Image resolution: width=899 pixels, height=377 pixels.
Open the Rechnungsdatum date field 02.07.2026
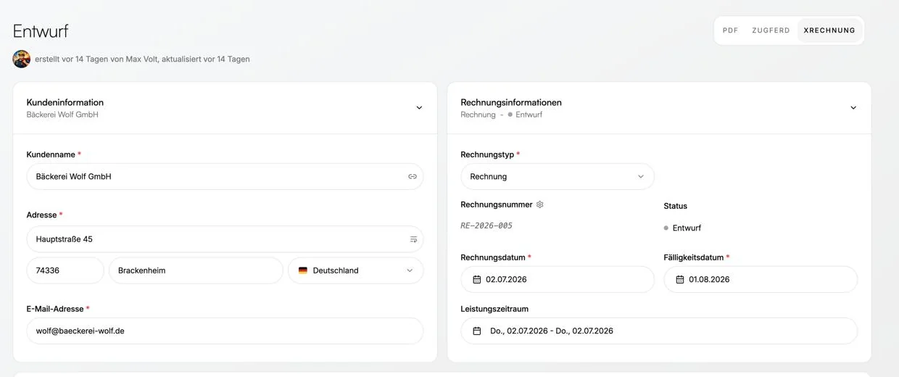pos(558,279)
